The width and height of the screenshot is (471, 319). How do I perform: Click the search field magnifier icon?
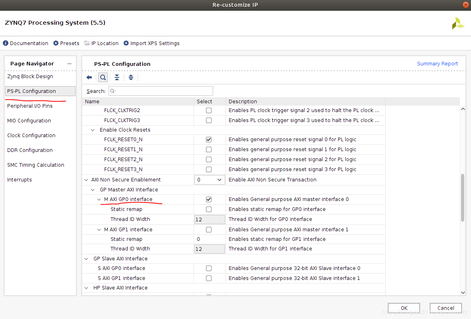tap(113, 91)
